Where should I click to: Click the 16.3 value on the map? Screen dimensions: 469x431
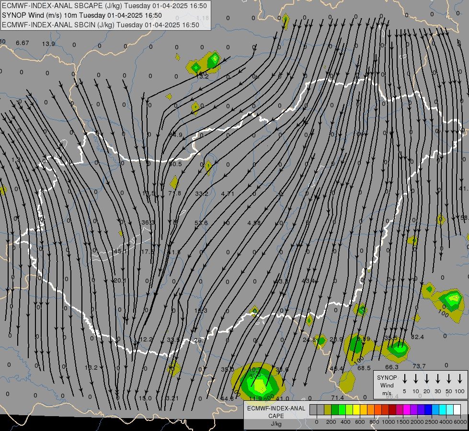(x=201, y=310)
